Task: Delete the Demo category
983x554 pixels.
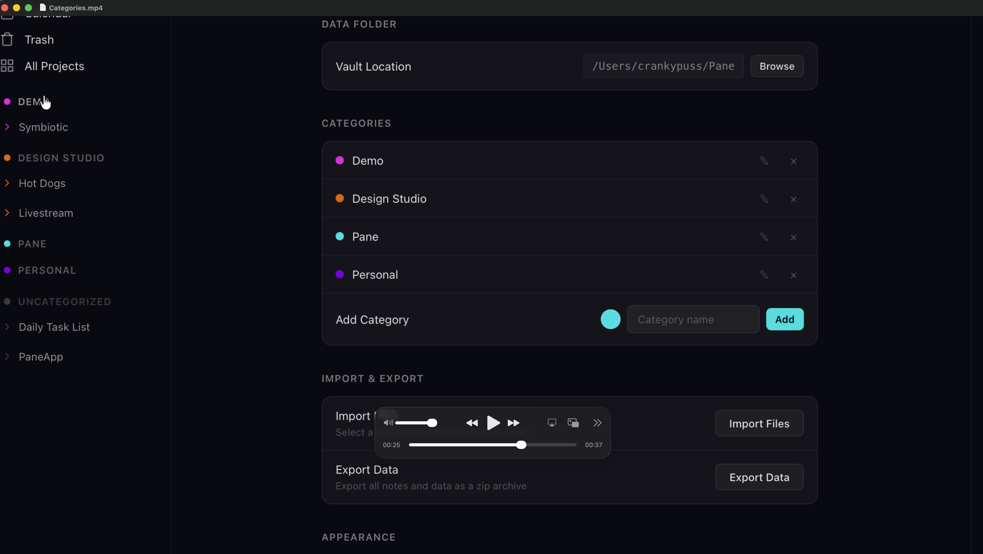Action: (x=793, y=162)
